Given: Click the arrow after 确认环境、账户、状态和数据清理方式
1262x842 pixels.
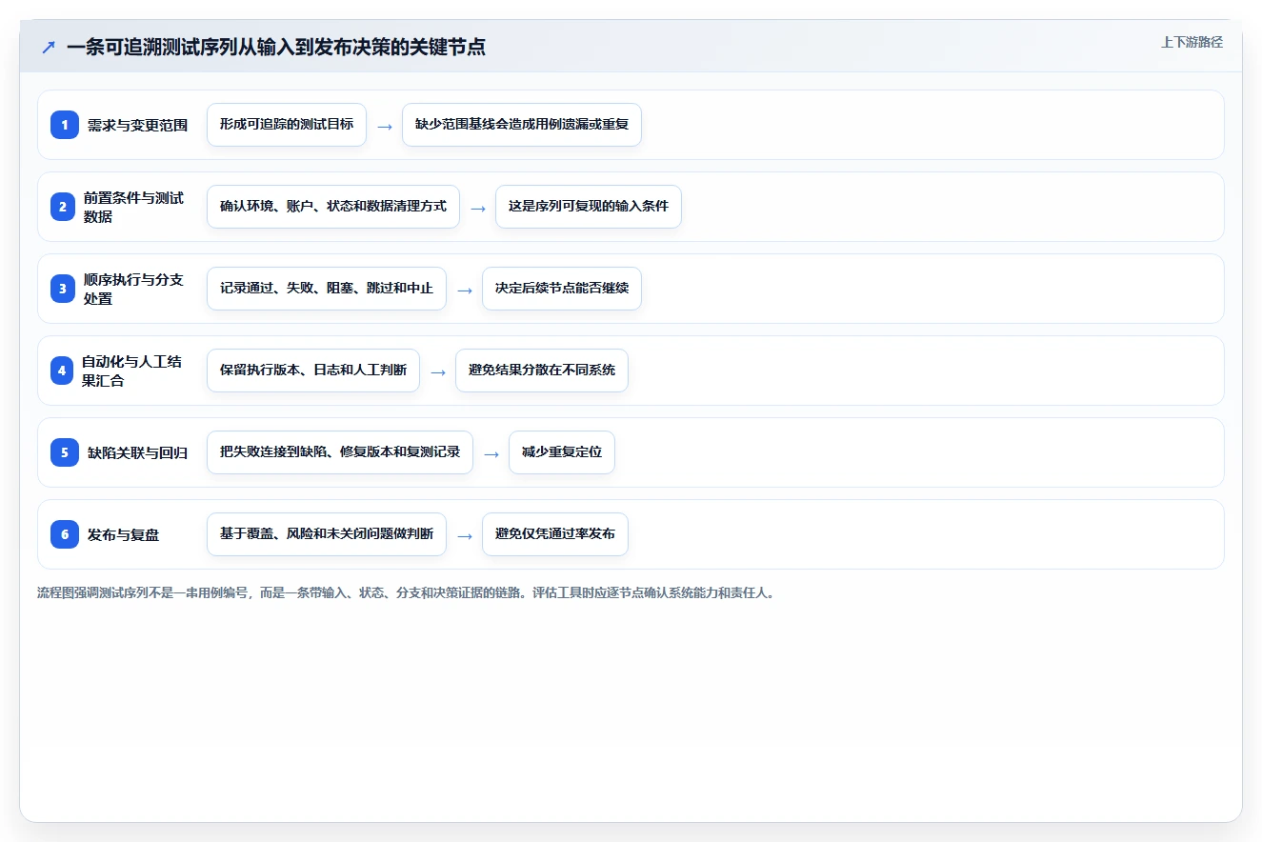Looking at the screenshot, I should click(x=478, y=208).
